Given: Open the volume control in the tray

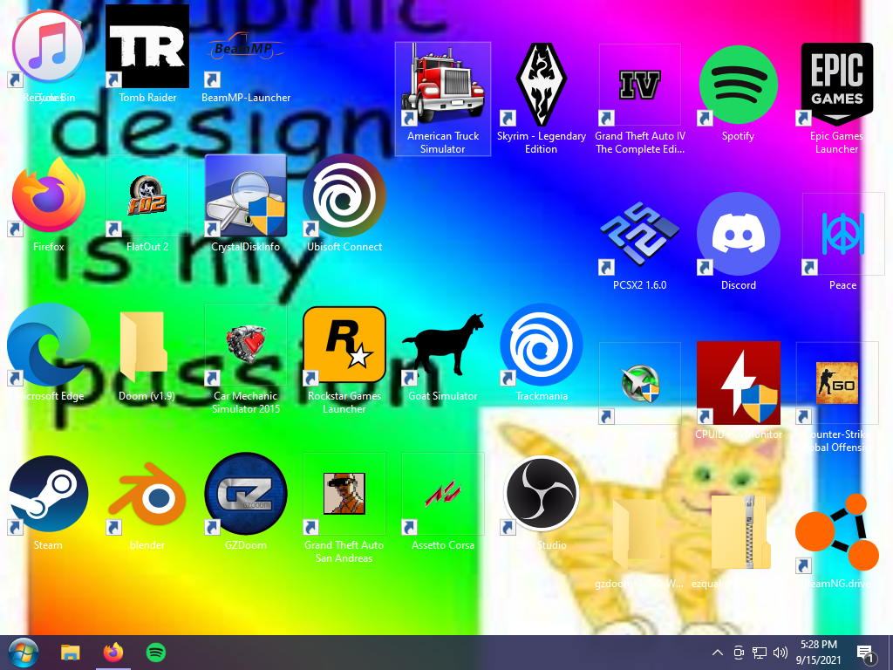Looking at the screenshot, I should [x=780, y=652].
